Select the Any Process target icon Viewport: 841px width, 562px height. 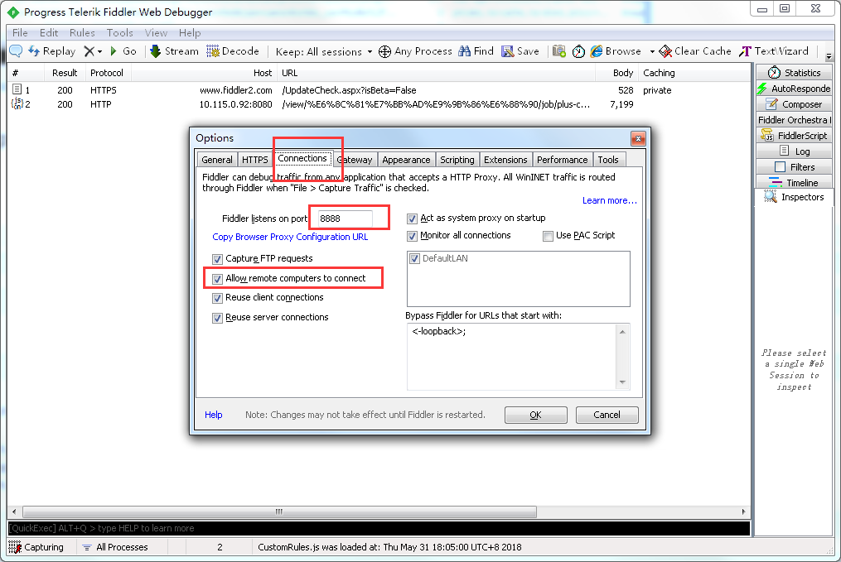[x=384, y=51]
